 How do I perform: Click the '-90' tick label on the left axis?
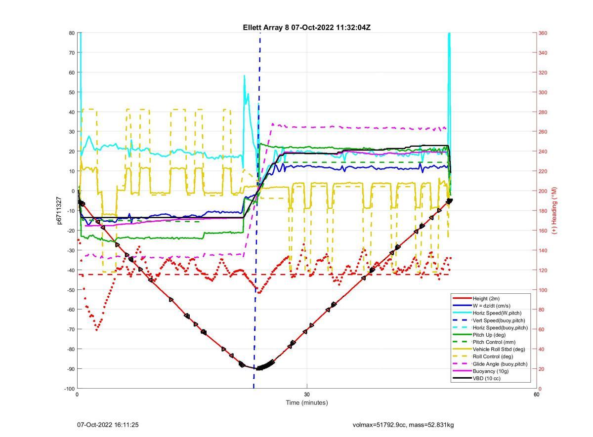[x=70, y=369]
